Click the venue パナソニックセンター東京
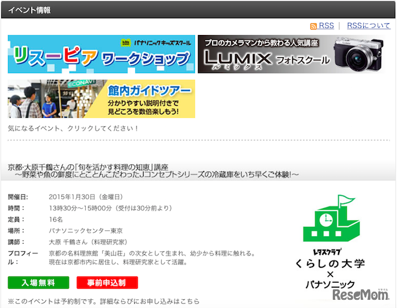 (x=86, y=230)
